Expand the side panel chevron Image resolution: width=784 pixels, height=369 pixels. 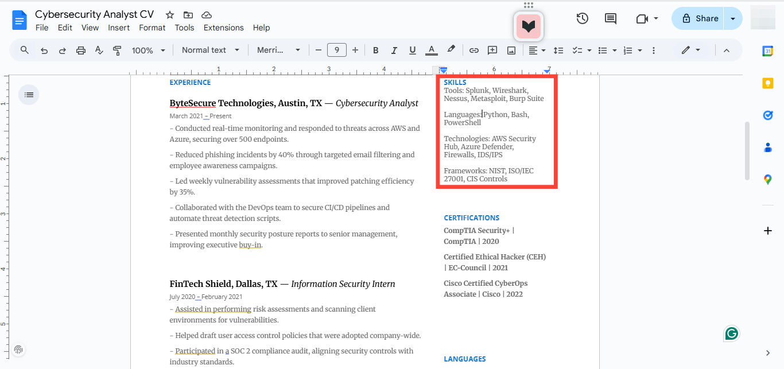(768, 353)
